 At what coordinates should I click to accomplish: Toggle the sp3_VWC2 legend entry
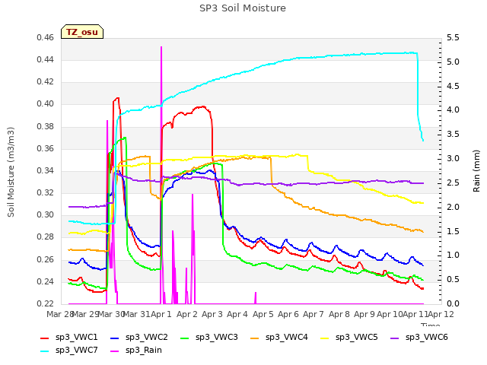tap(138, 338)
